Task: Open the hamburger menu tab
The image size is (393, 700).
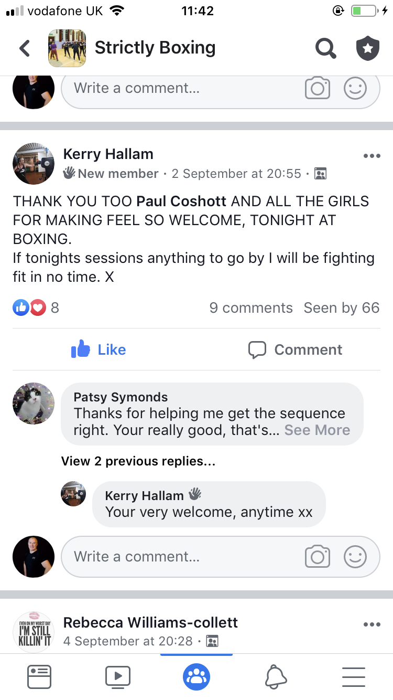Action: [354, 676]
